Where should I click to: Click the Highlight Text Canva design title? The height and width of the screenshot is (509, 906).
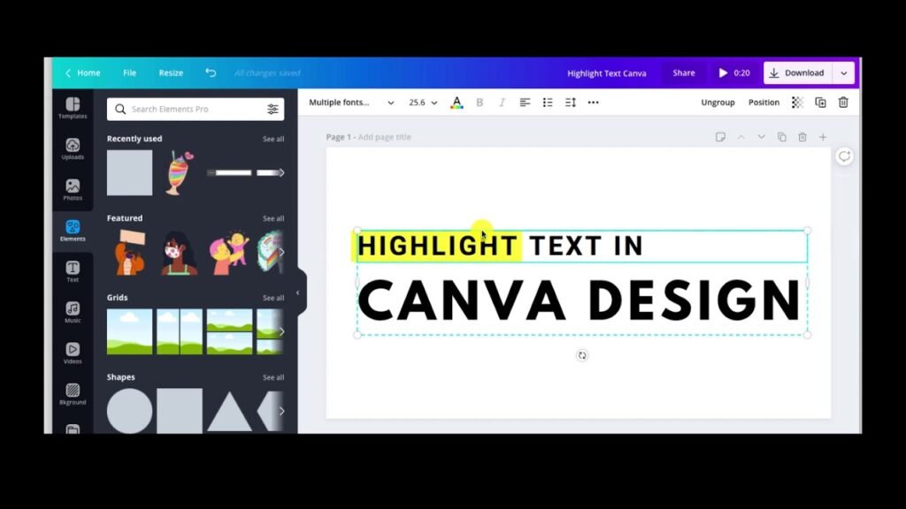click(x=607, y=73)
